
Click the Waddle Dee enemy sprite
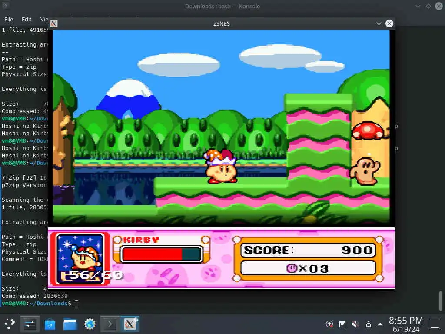click(365, 171)
